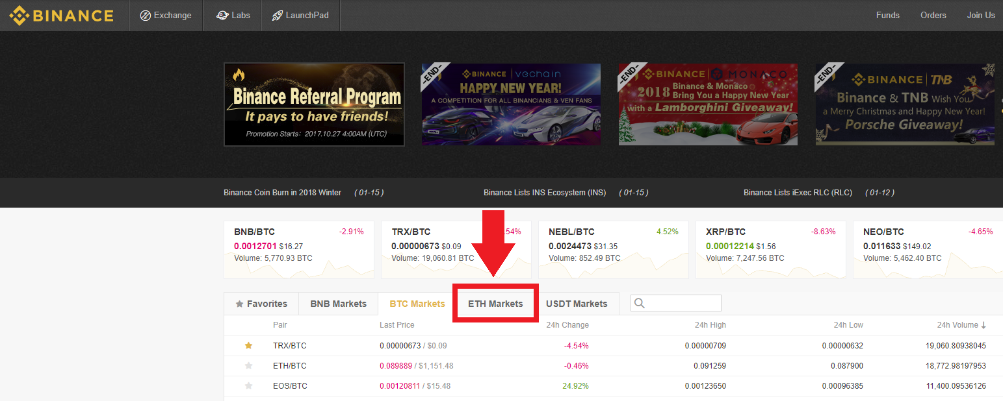Open Funds in the top navigation

(888, 16)
